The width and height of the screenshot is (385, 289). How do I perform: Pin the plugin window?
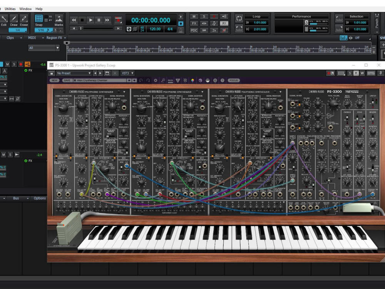(x=381, y=73)
